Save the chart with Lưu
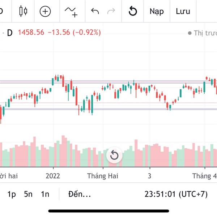 183,11
